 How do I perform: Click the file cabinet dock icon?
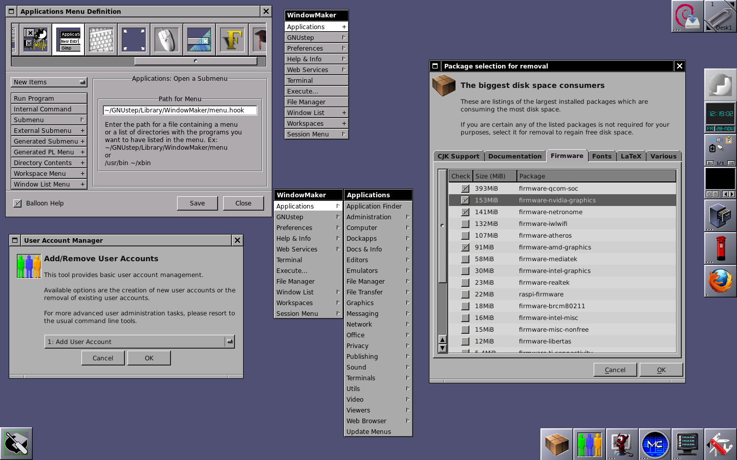720,215
